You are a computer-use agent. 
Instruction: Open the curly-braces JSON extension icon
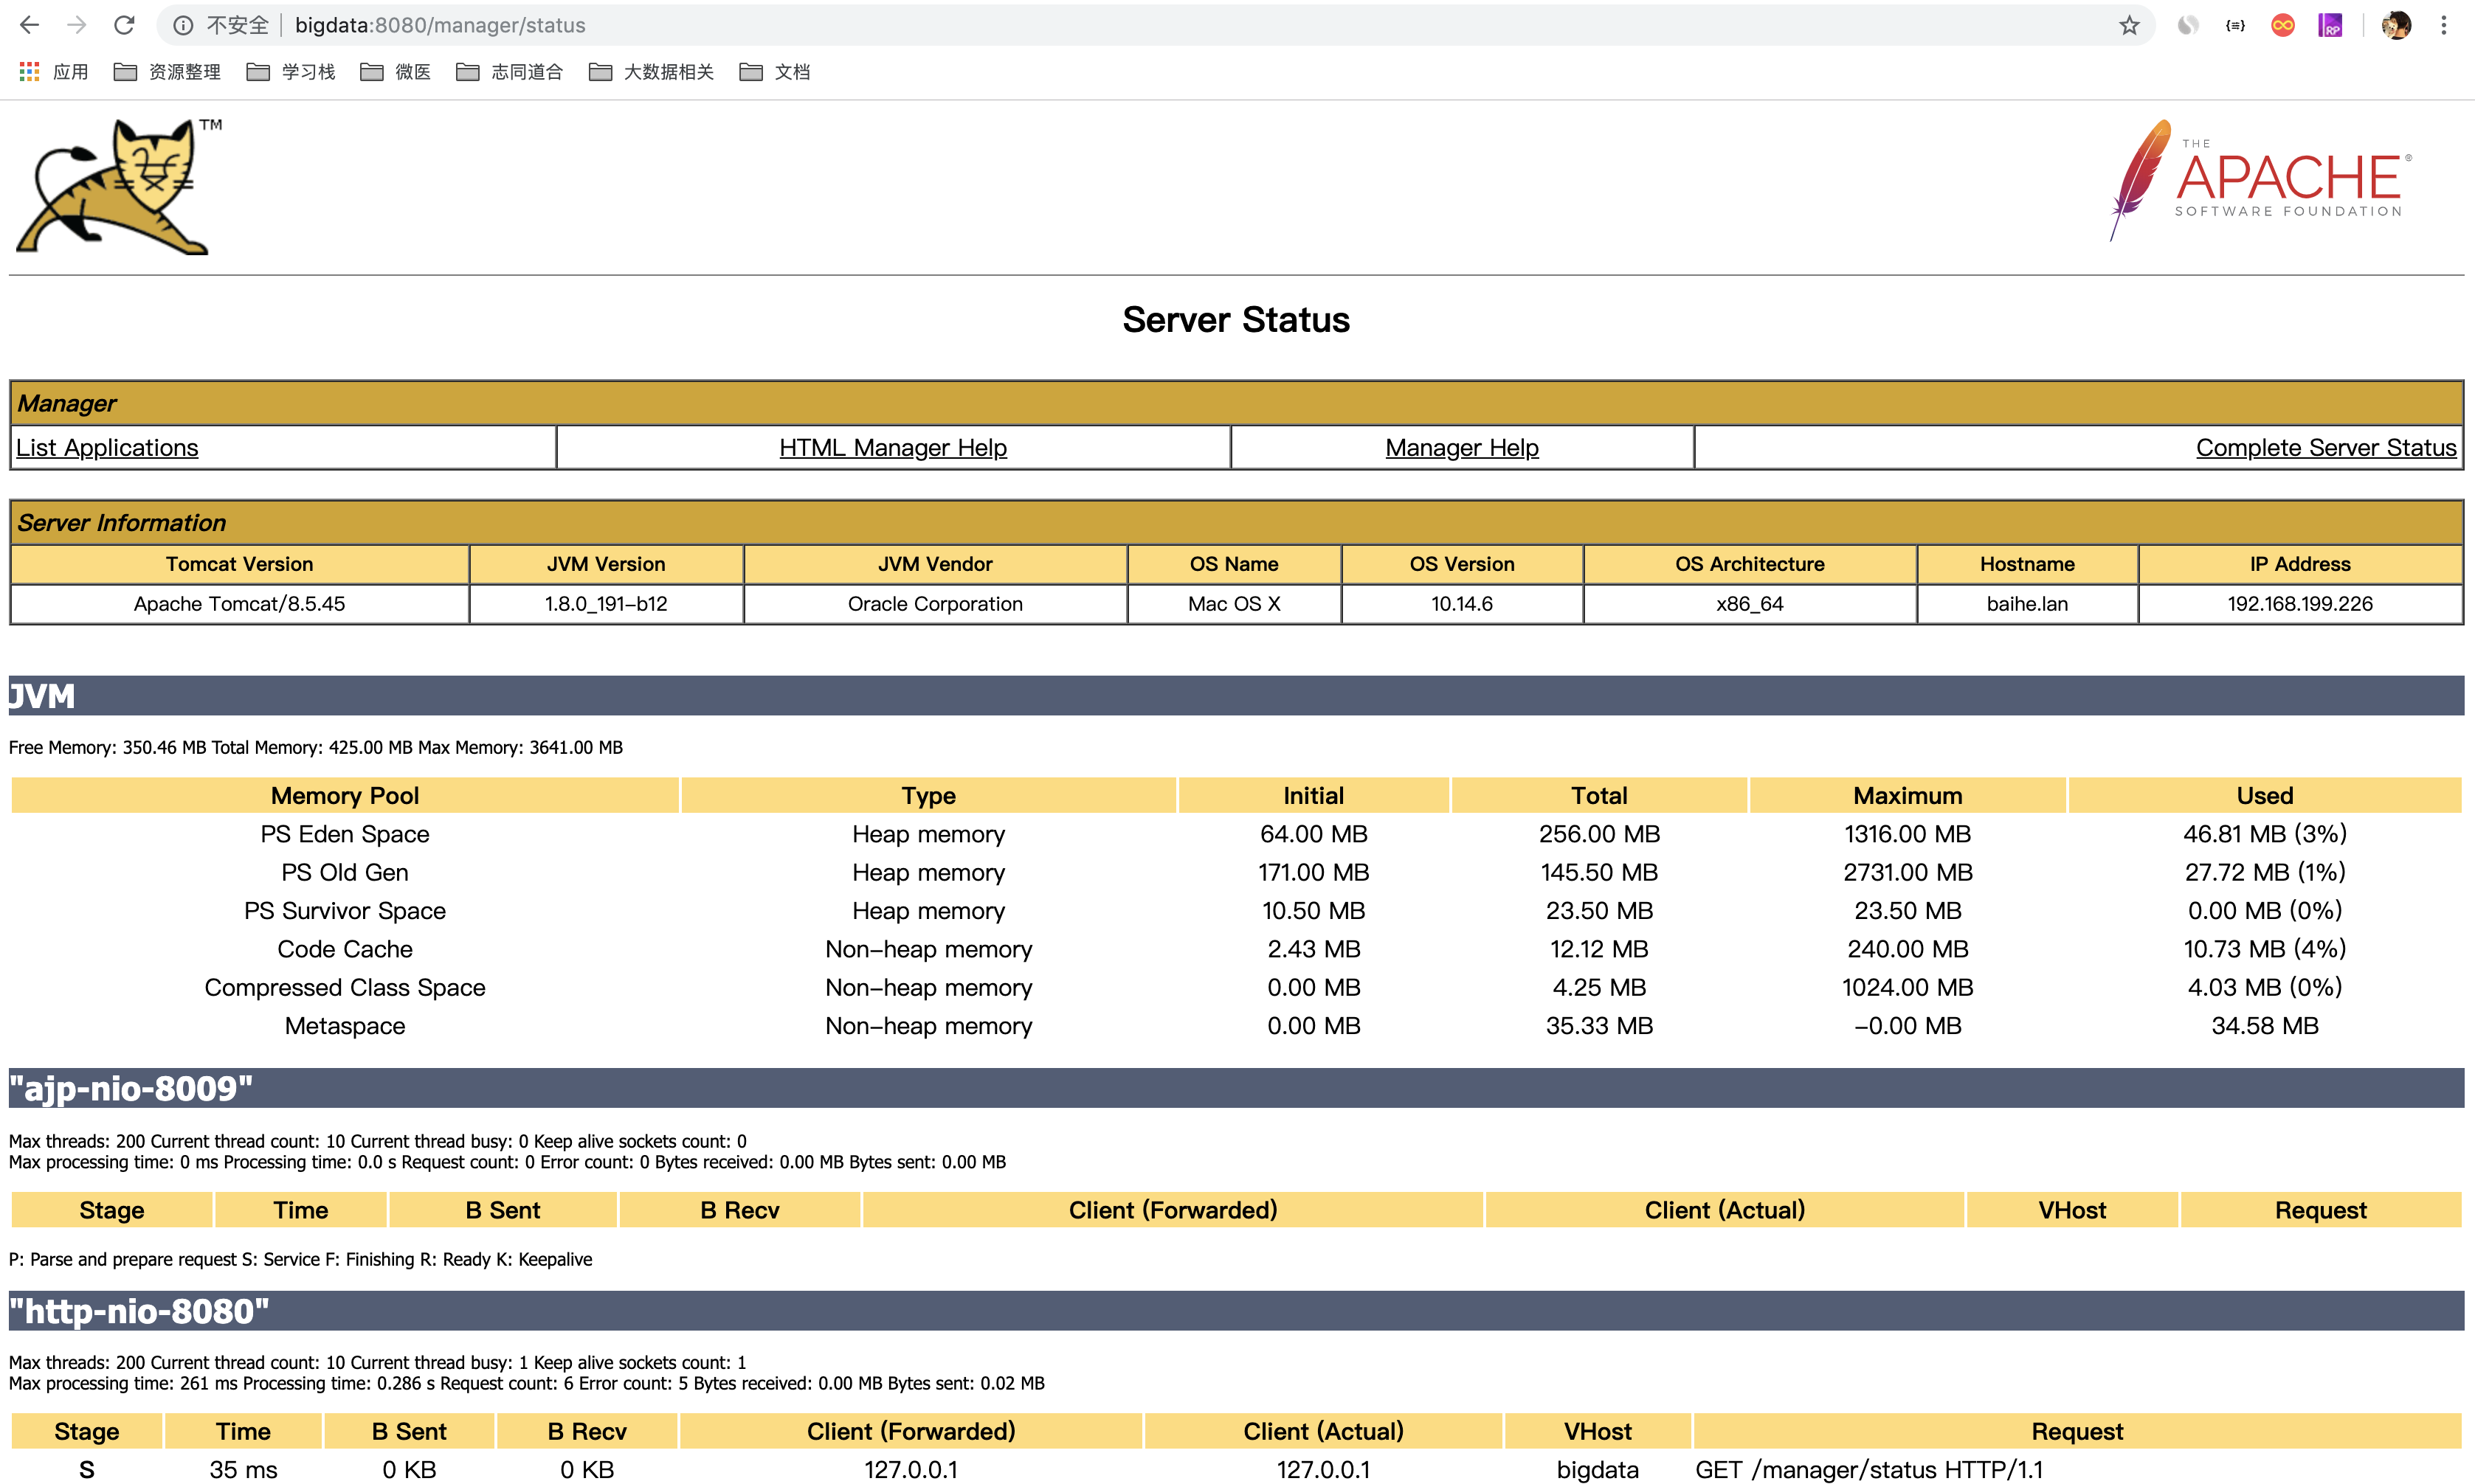click(2235, 25)
